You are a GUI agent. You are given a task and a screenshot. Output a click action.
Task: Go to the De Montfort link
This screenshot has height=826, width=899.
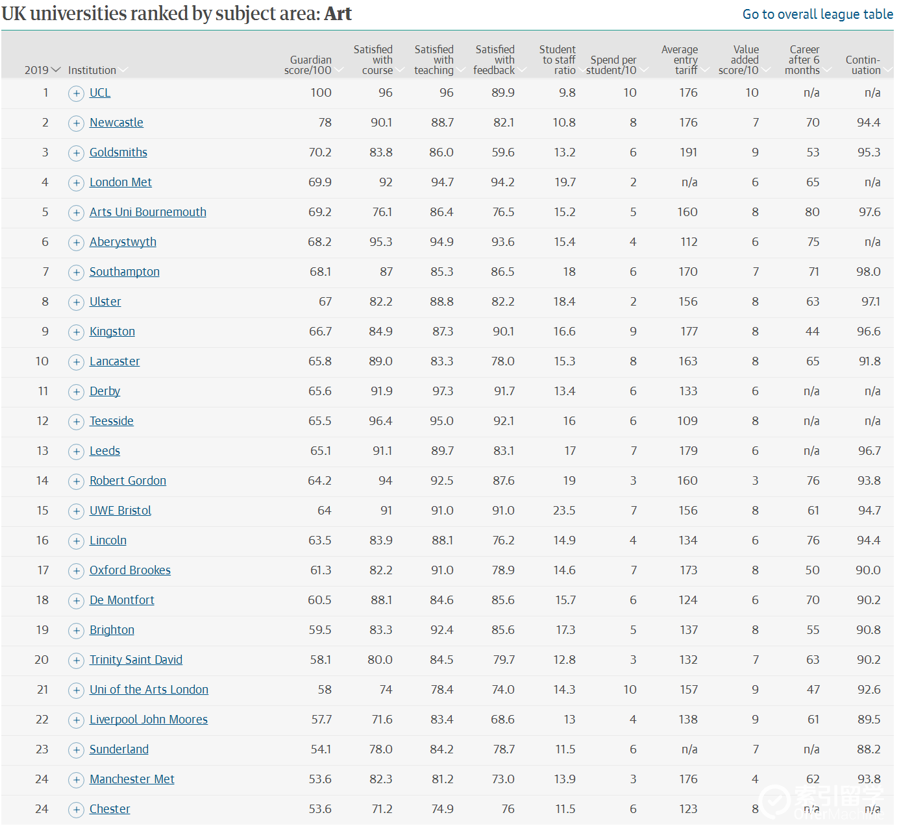pos(122,600)
